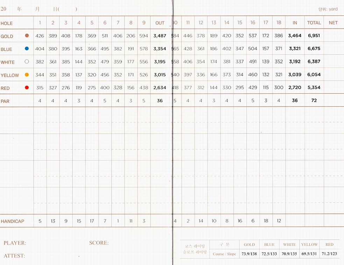
Task: Select the TOTAL column header
Action: [x=314, y=23]
